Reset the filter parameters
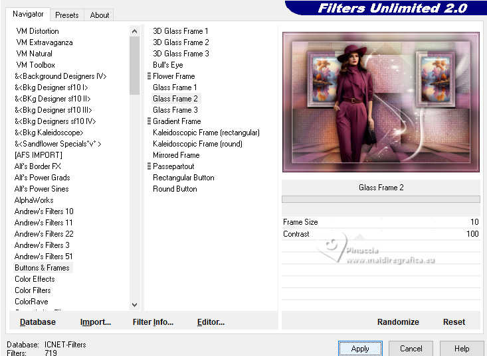This screenshot has height=356, width=487. 454,322
